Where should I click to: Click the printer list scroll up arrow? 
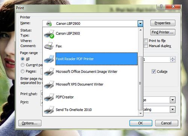[141, 30]
